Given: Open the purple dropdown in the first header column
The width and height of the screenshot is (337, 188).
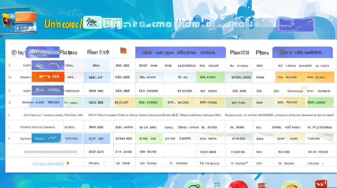Looking at the screenshot, I should [x=43, y=53].
